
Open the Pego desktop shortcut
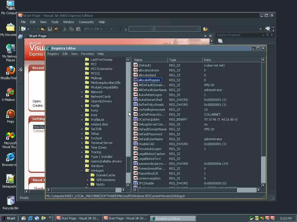point(10,116)
